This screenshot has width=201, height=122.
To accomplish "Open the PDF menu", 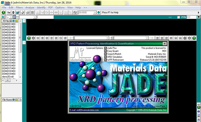I will [x=50, y=8].
